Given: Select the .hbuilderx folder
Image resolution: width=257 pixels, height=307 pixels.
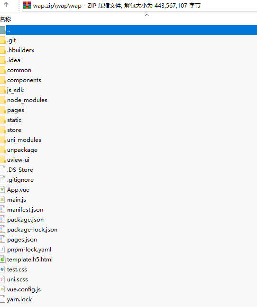Looking at the screenshot, I should pyautogui.click(x=21, y=50).
